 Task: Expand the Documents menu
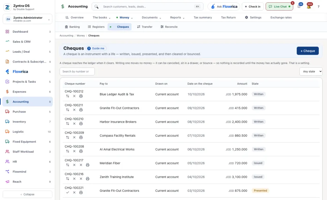pyautogui.click(x=151, y=17)
